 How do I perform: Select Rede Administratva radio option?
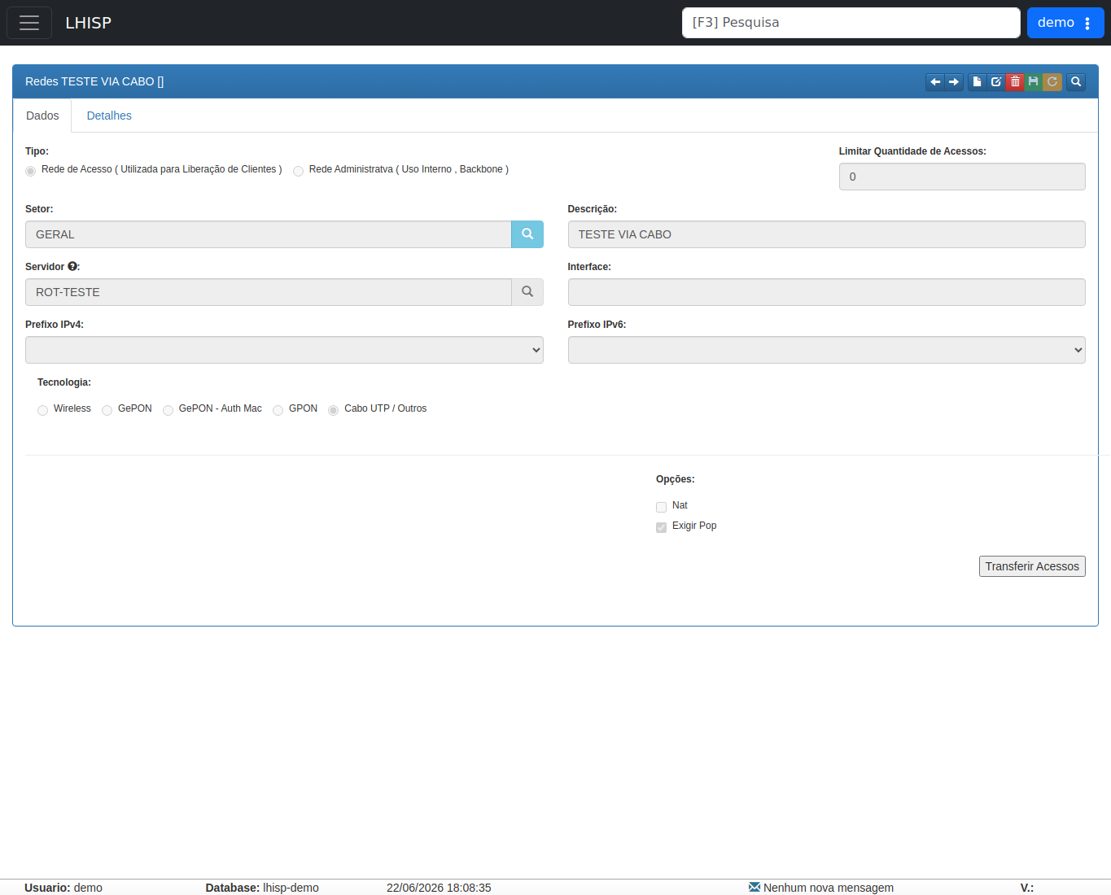pos(298,171)
